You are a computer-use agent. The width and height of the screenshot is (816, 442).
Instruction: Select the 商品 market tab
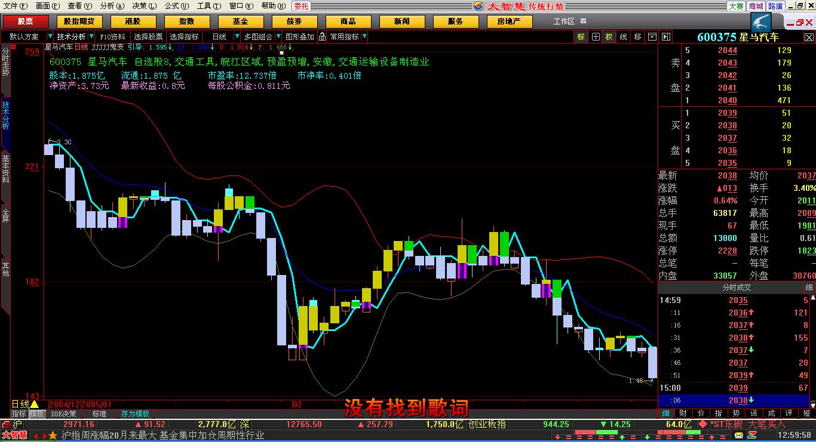348,21
